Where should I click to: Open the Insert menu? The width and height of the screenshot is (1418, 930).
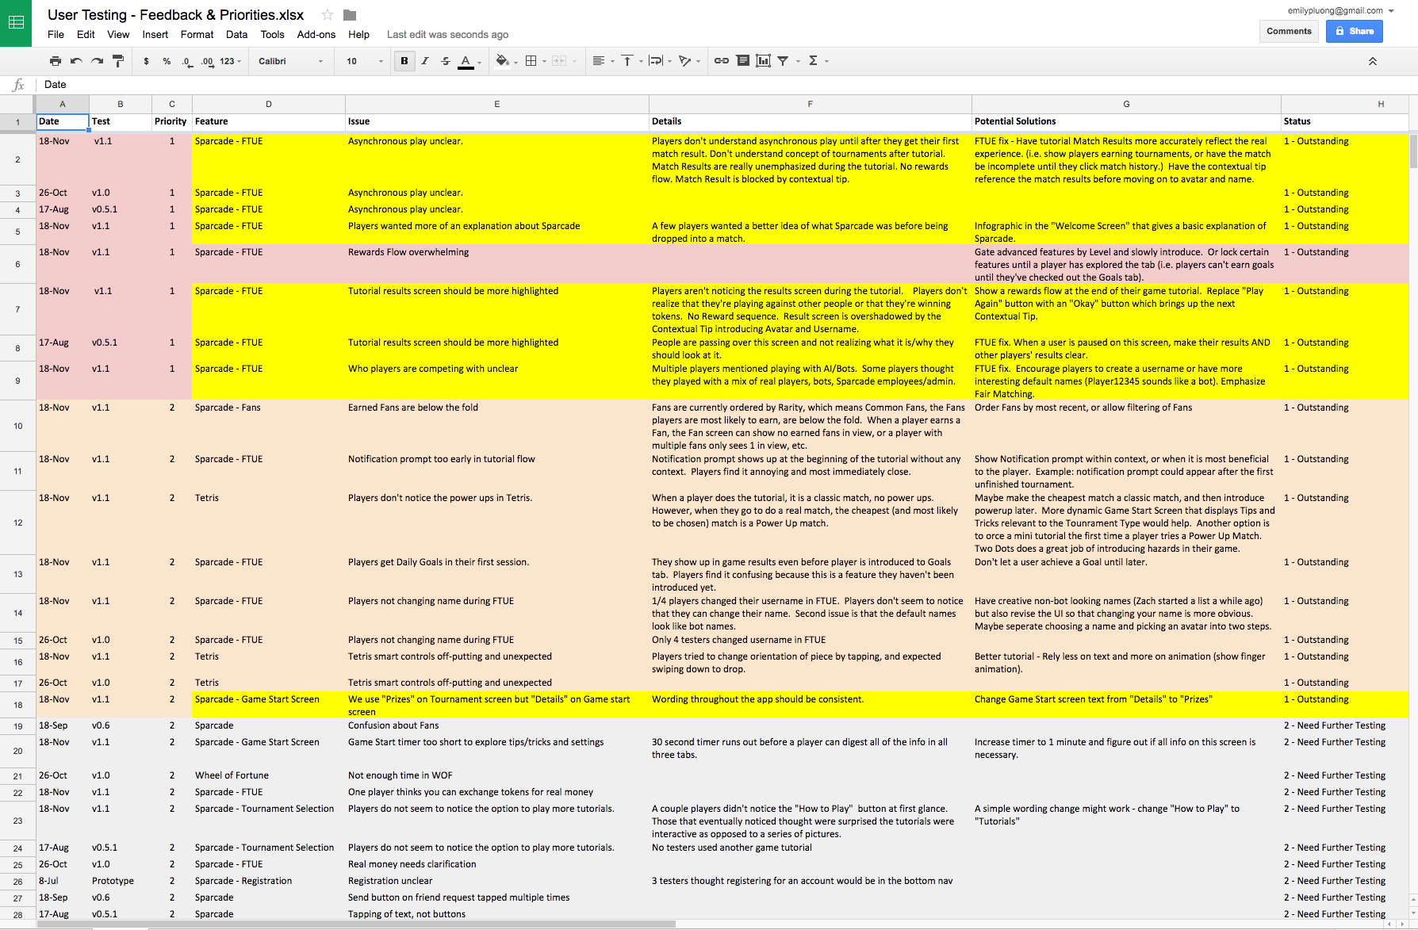155,34
